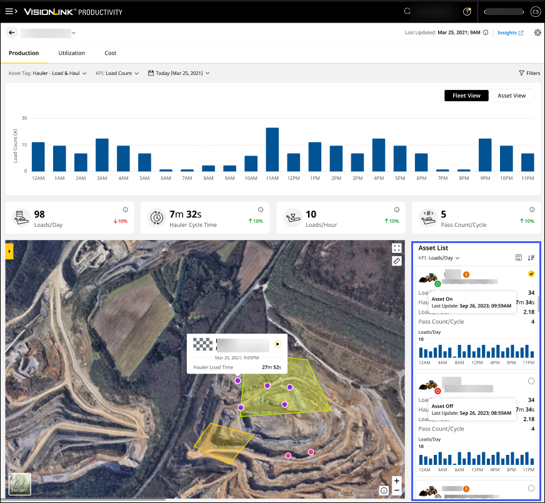Click the back arrow button
Viewport: 545px width, 503px height.
[x=12, y=32]
